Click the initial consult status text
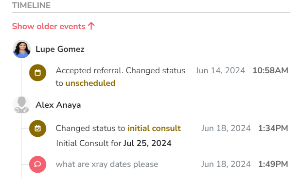The height and width of the screenshot is (180, 302). click(x=154, y=128)
